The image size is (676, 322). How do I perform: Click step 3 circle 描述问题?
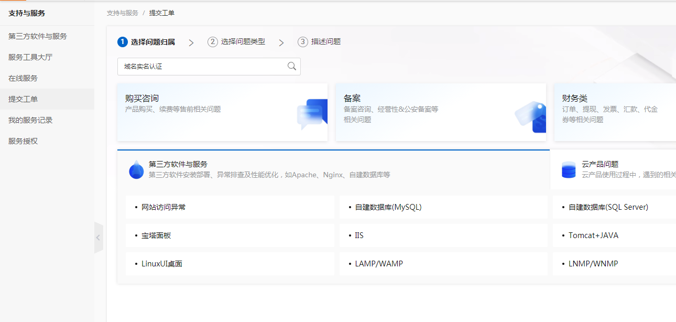point(303,42)
